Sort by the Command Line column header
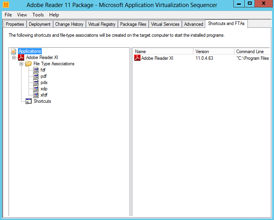This screenshot has width=274, height=220. pyautogui.click(x=252, y=52)
